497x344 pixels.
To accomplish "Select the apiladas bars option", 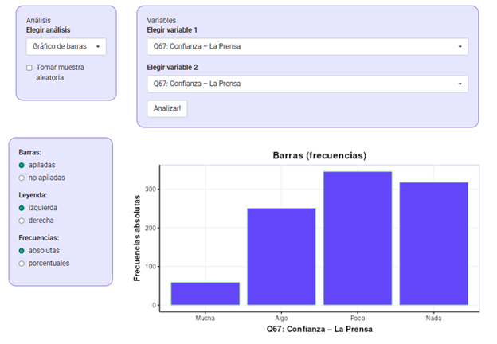I will point(22,165).
